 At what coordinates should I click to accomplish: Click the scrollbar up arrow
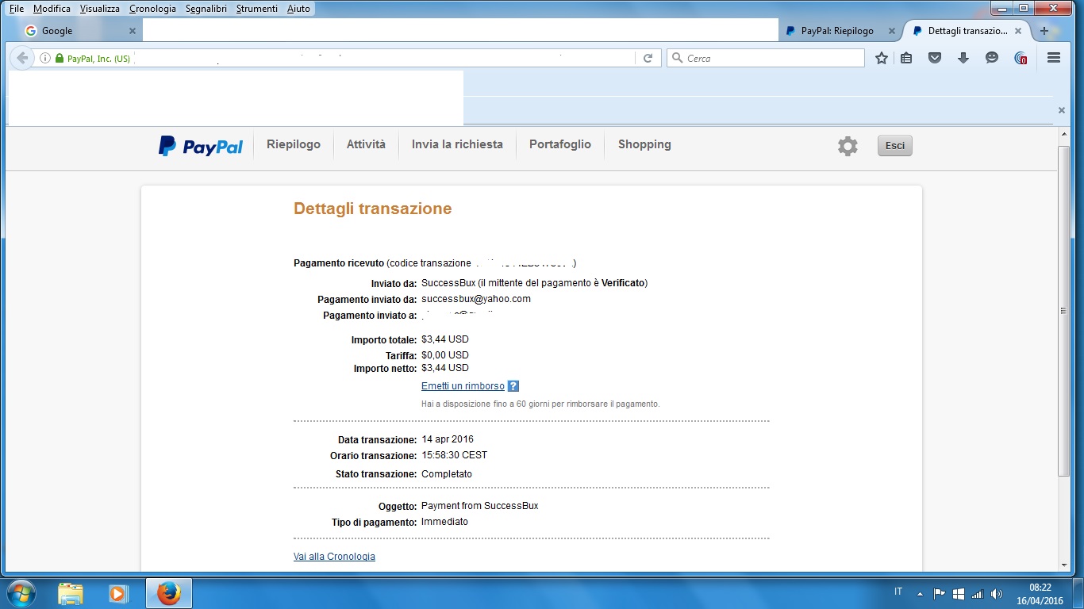(x=1064, y=132)
